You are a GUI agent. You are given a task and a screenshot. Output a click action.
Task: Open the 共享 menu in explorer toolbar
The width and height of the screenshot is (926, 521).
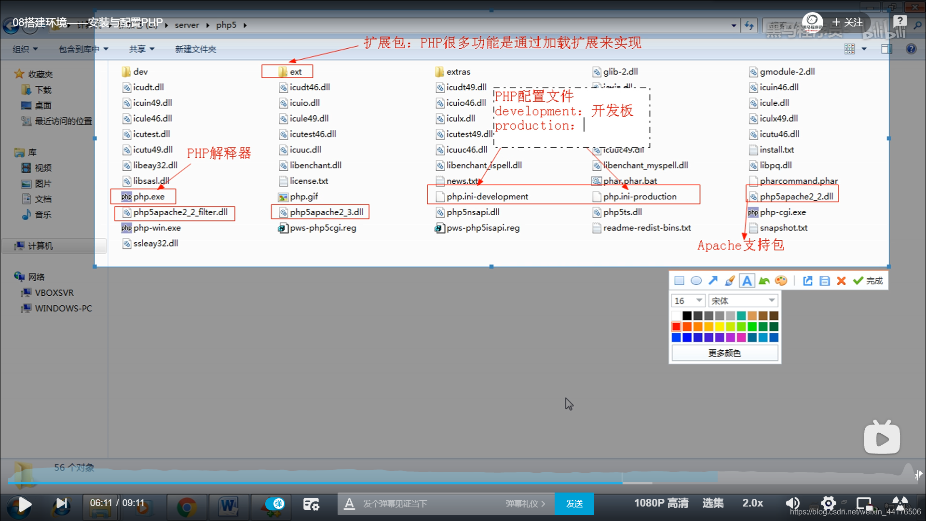(x=141, y=49)
